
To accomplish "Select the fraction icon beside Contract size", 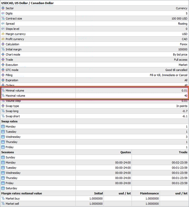I will point(3,19).
